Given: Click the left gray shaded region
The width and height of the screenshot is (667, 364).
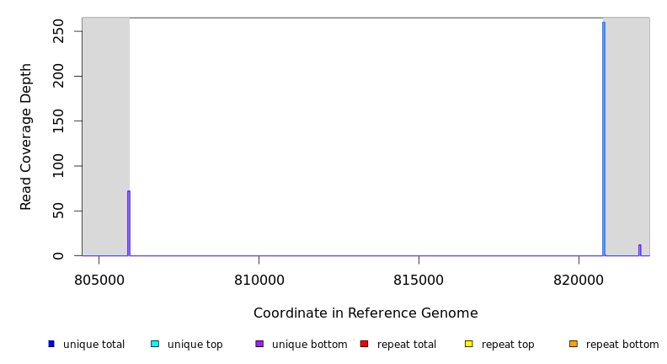Looking at the screenshot, I should (x=105, y=135).
